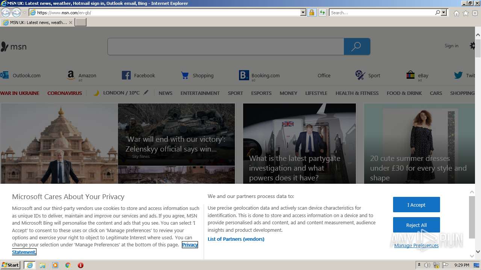The image size is (481, 270).
Task: Click the I Accept cookies button
Action: coord(416,205)
